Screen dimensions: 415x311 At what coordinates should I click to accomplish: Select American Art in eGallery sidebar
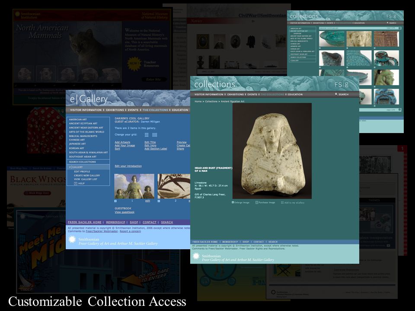(78, 120)
